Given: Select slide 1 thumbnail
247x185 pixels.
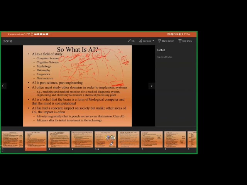Looking at the screenshot, I should pos(12,139).
